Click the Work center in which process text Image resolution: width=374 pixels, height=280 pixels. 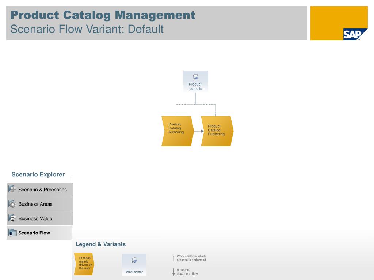click(191, 258)
